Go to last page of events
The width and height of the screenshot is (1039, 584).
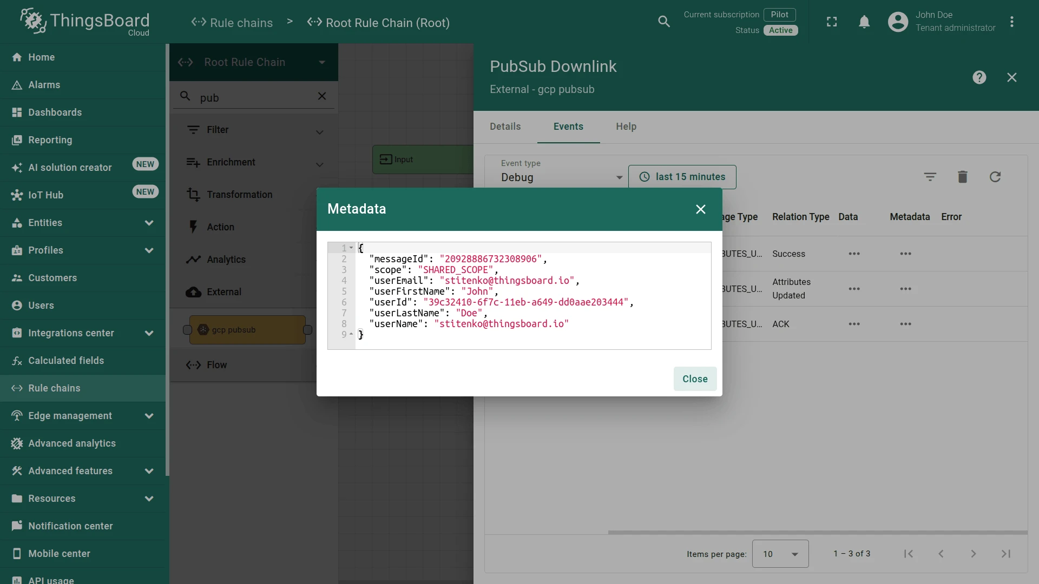(1006, 554)
